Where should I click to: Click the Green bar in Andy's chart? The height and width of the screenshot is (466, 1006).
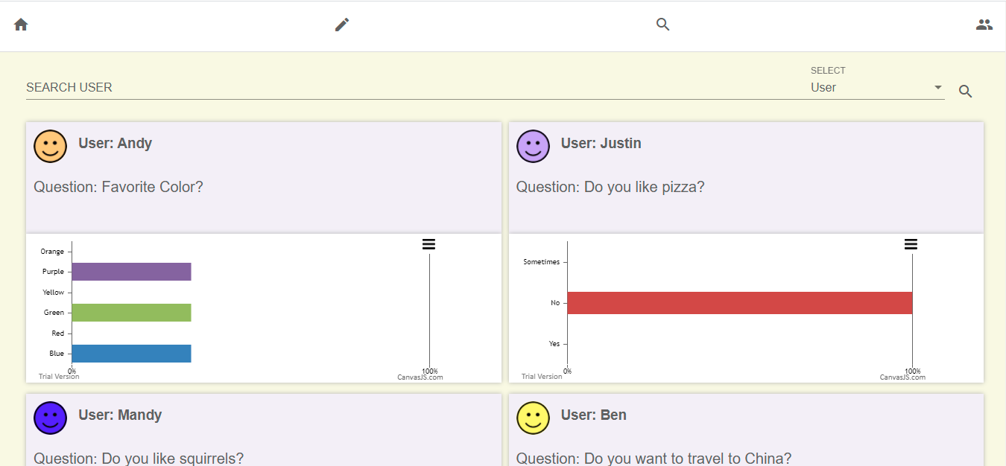(130, 312)
